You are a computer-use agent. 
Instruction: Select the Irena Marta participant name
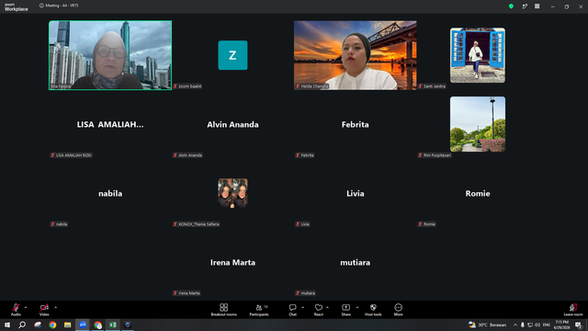[232, 263]
